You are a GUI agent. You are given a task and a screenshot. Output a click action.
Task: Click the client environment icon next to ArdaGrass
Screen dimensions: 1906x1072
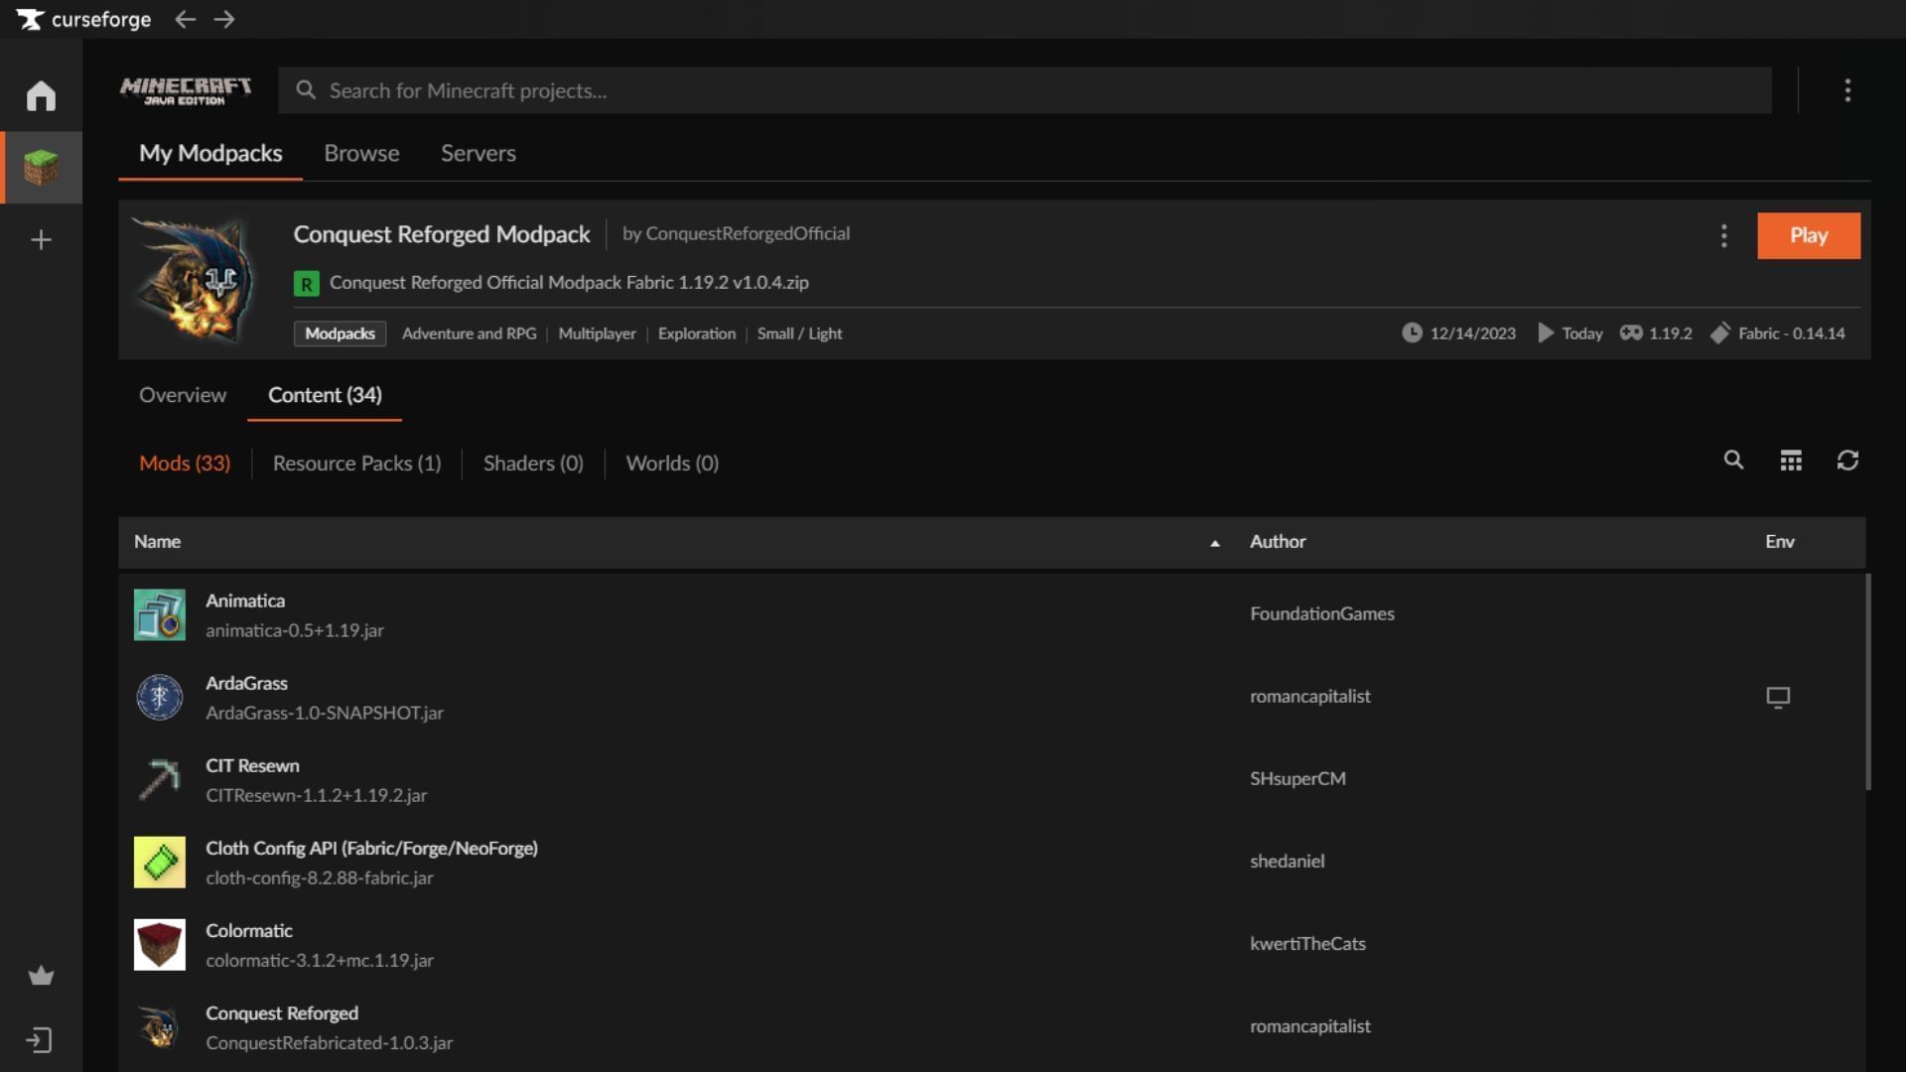[x=1780, y=697]
